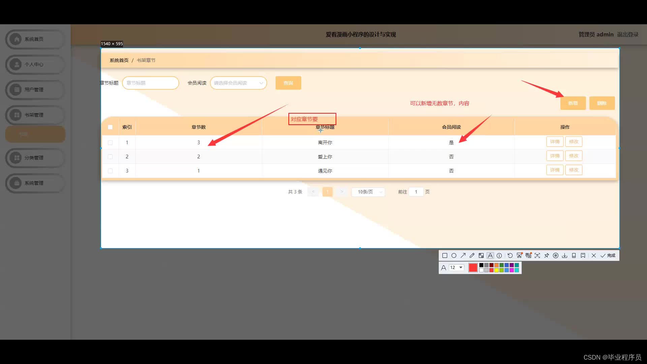Click 修改 for 遇见你 row
This screenshot has height=364, width=647.
point(574,170)
